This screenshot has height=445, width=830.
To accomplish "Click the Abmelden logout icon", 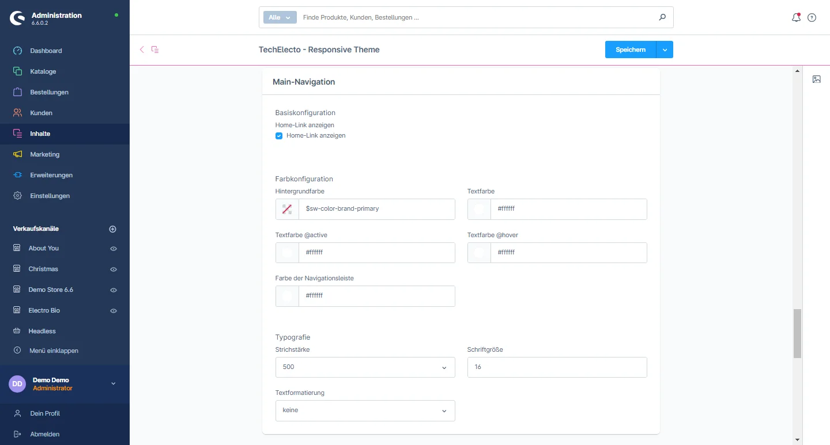I will click(17, 434).
